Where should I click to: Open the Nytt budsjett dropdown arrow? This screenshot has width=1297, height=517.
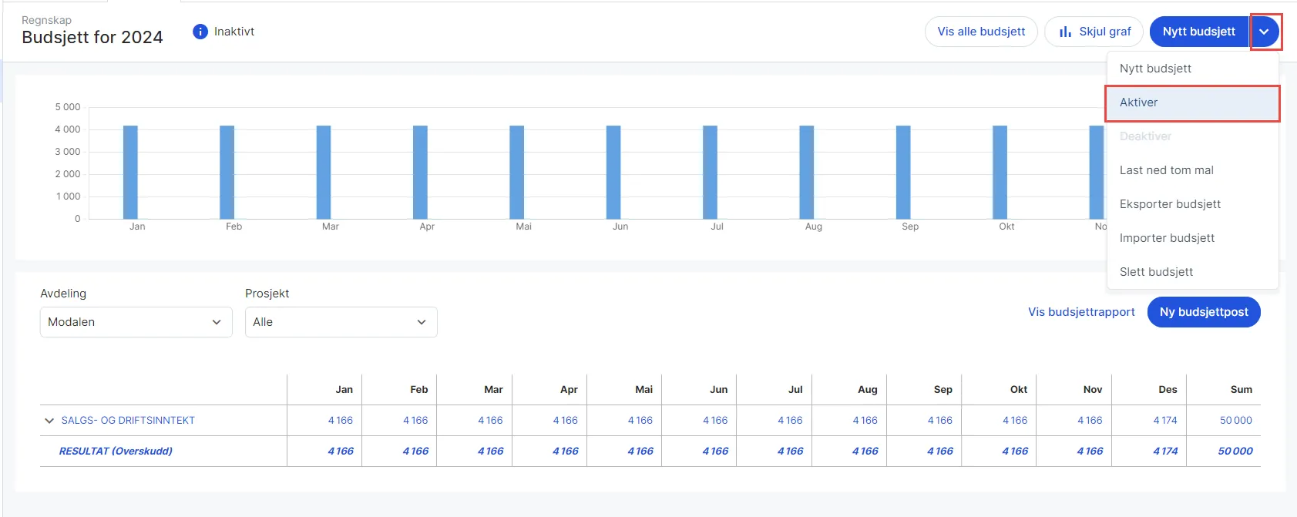point(1264,32)
